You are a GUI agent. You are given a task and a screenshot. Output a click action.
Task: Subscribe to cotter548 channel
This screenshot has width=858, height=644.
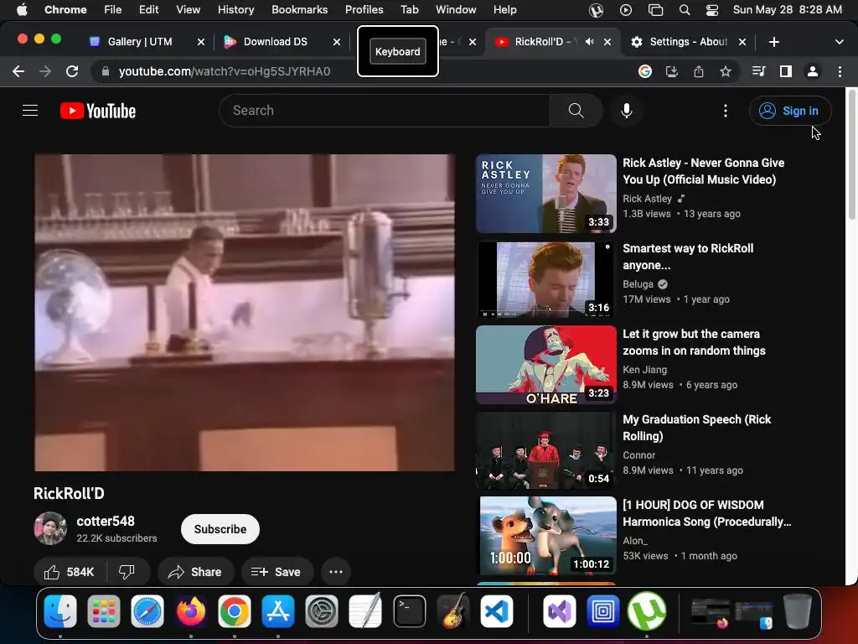pos(220,529)
